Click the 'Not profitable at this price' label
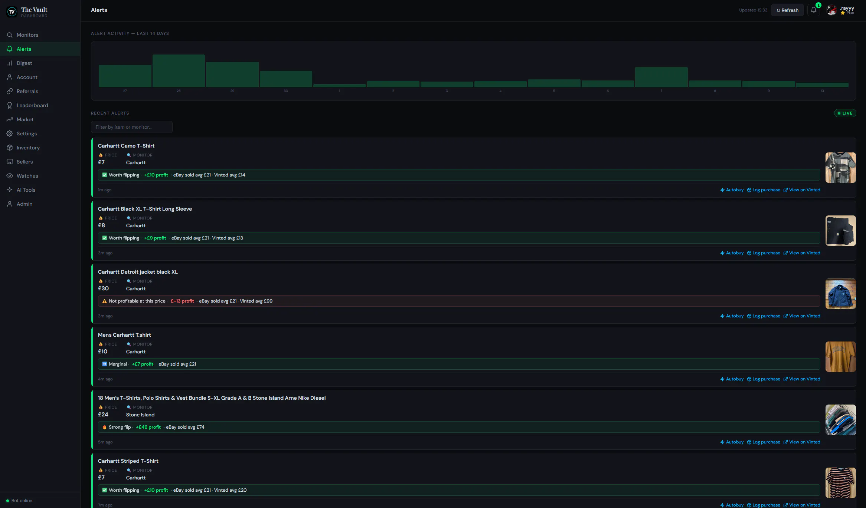The image size is (866, 508). point(137,301)
